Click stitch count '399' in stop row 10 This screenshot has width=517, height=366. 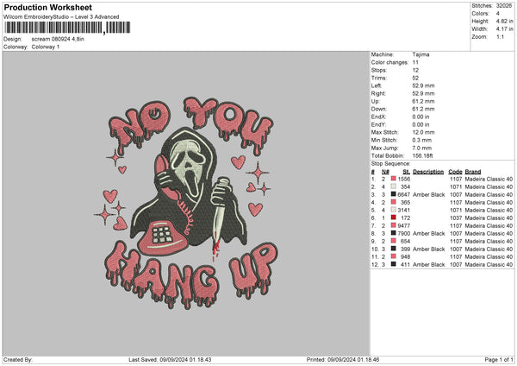pyautogui.click(x=406, y=249)
